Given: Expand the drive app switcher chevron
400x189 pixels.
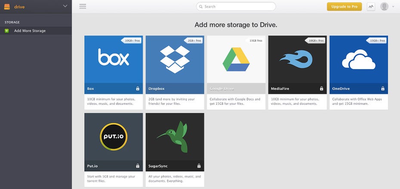Looking at the screenshot, I should pos(65,6).
